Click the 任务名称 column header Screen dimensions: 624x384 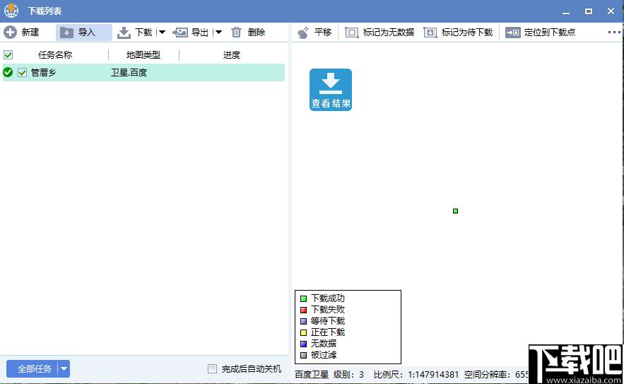(55, 55)
